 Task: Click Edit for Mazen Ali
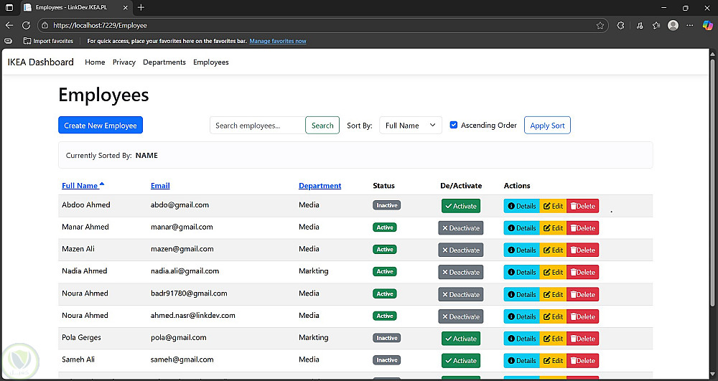click(x=553, y=250)
